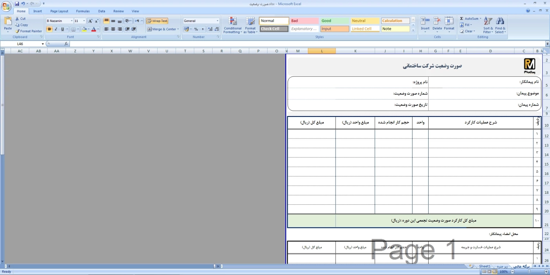The height and width of the screenshot is (275, 550).
Task: Toggle Top Align
Action: [106, 21]
